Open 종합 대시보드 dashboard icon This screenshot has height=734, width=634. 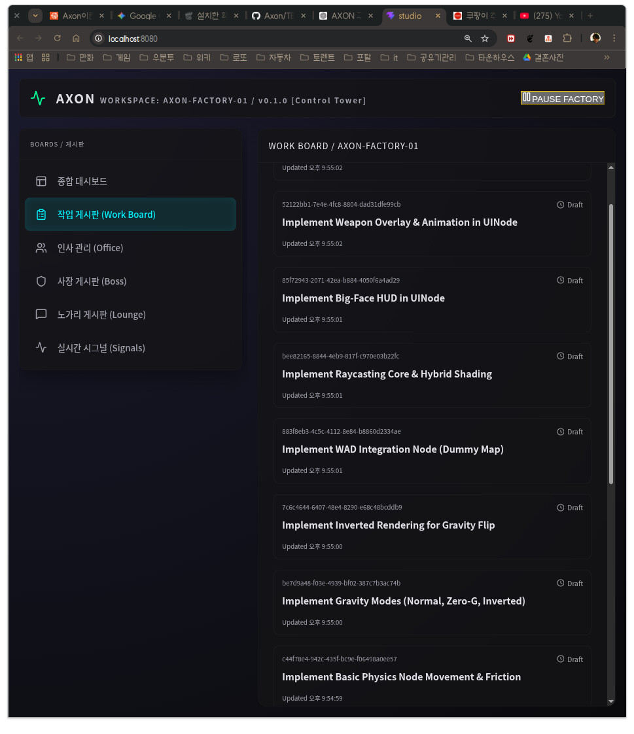pyautogui.click(x=41, y=181)
